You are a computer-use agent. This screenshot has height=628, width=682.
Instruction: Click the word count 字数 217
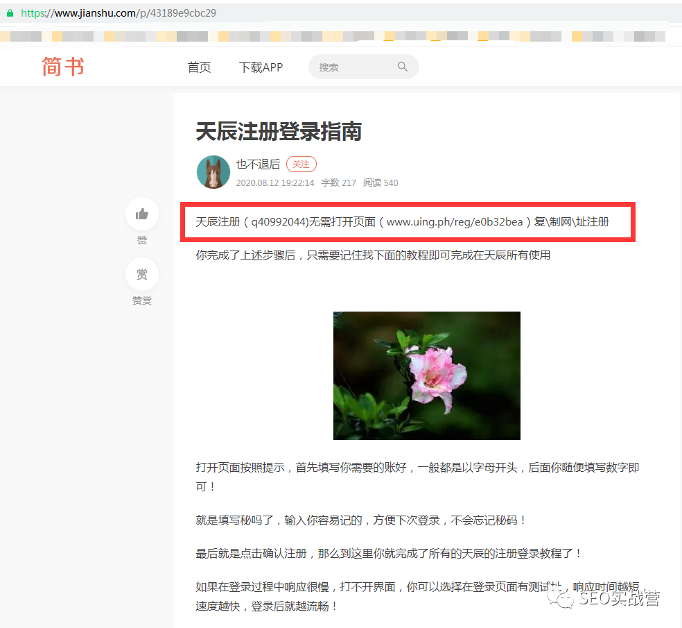coord(338,183)
